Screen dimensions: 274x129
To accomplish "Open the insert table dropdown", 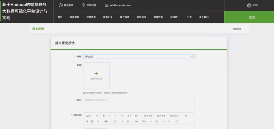I will point(144,121).
